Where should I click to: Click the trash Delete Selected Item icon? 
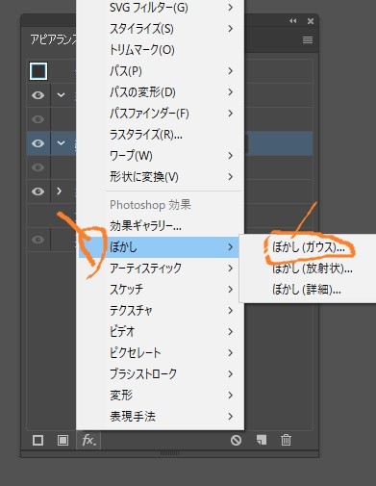286,440
